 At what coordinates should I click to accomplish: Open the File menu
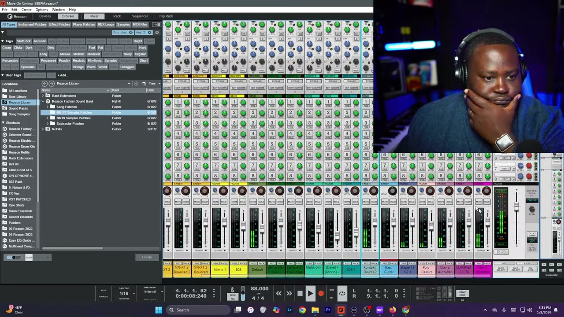[x=4, y=10]
